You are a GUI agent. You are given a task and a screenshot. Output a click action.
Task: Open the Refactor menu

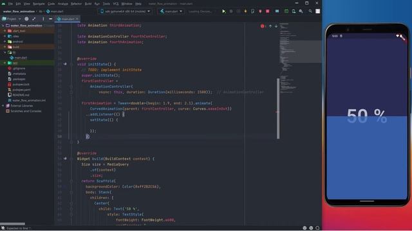coord(76,4)
